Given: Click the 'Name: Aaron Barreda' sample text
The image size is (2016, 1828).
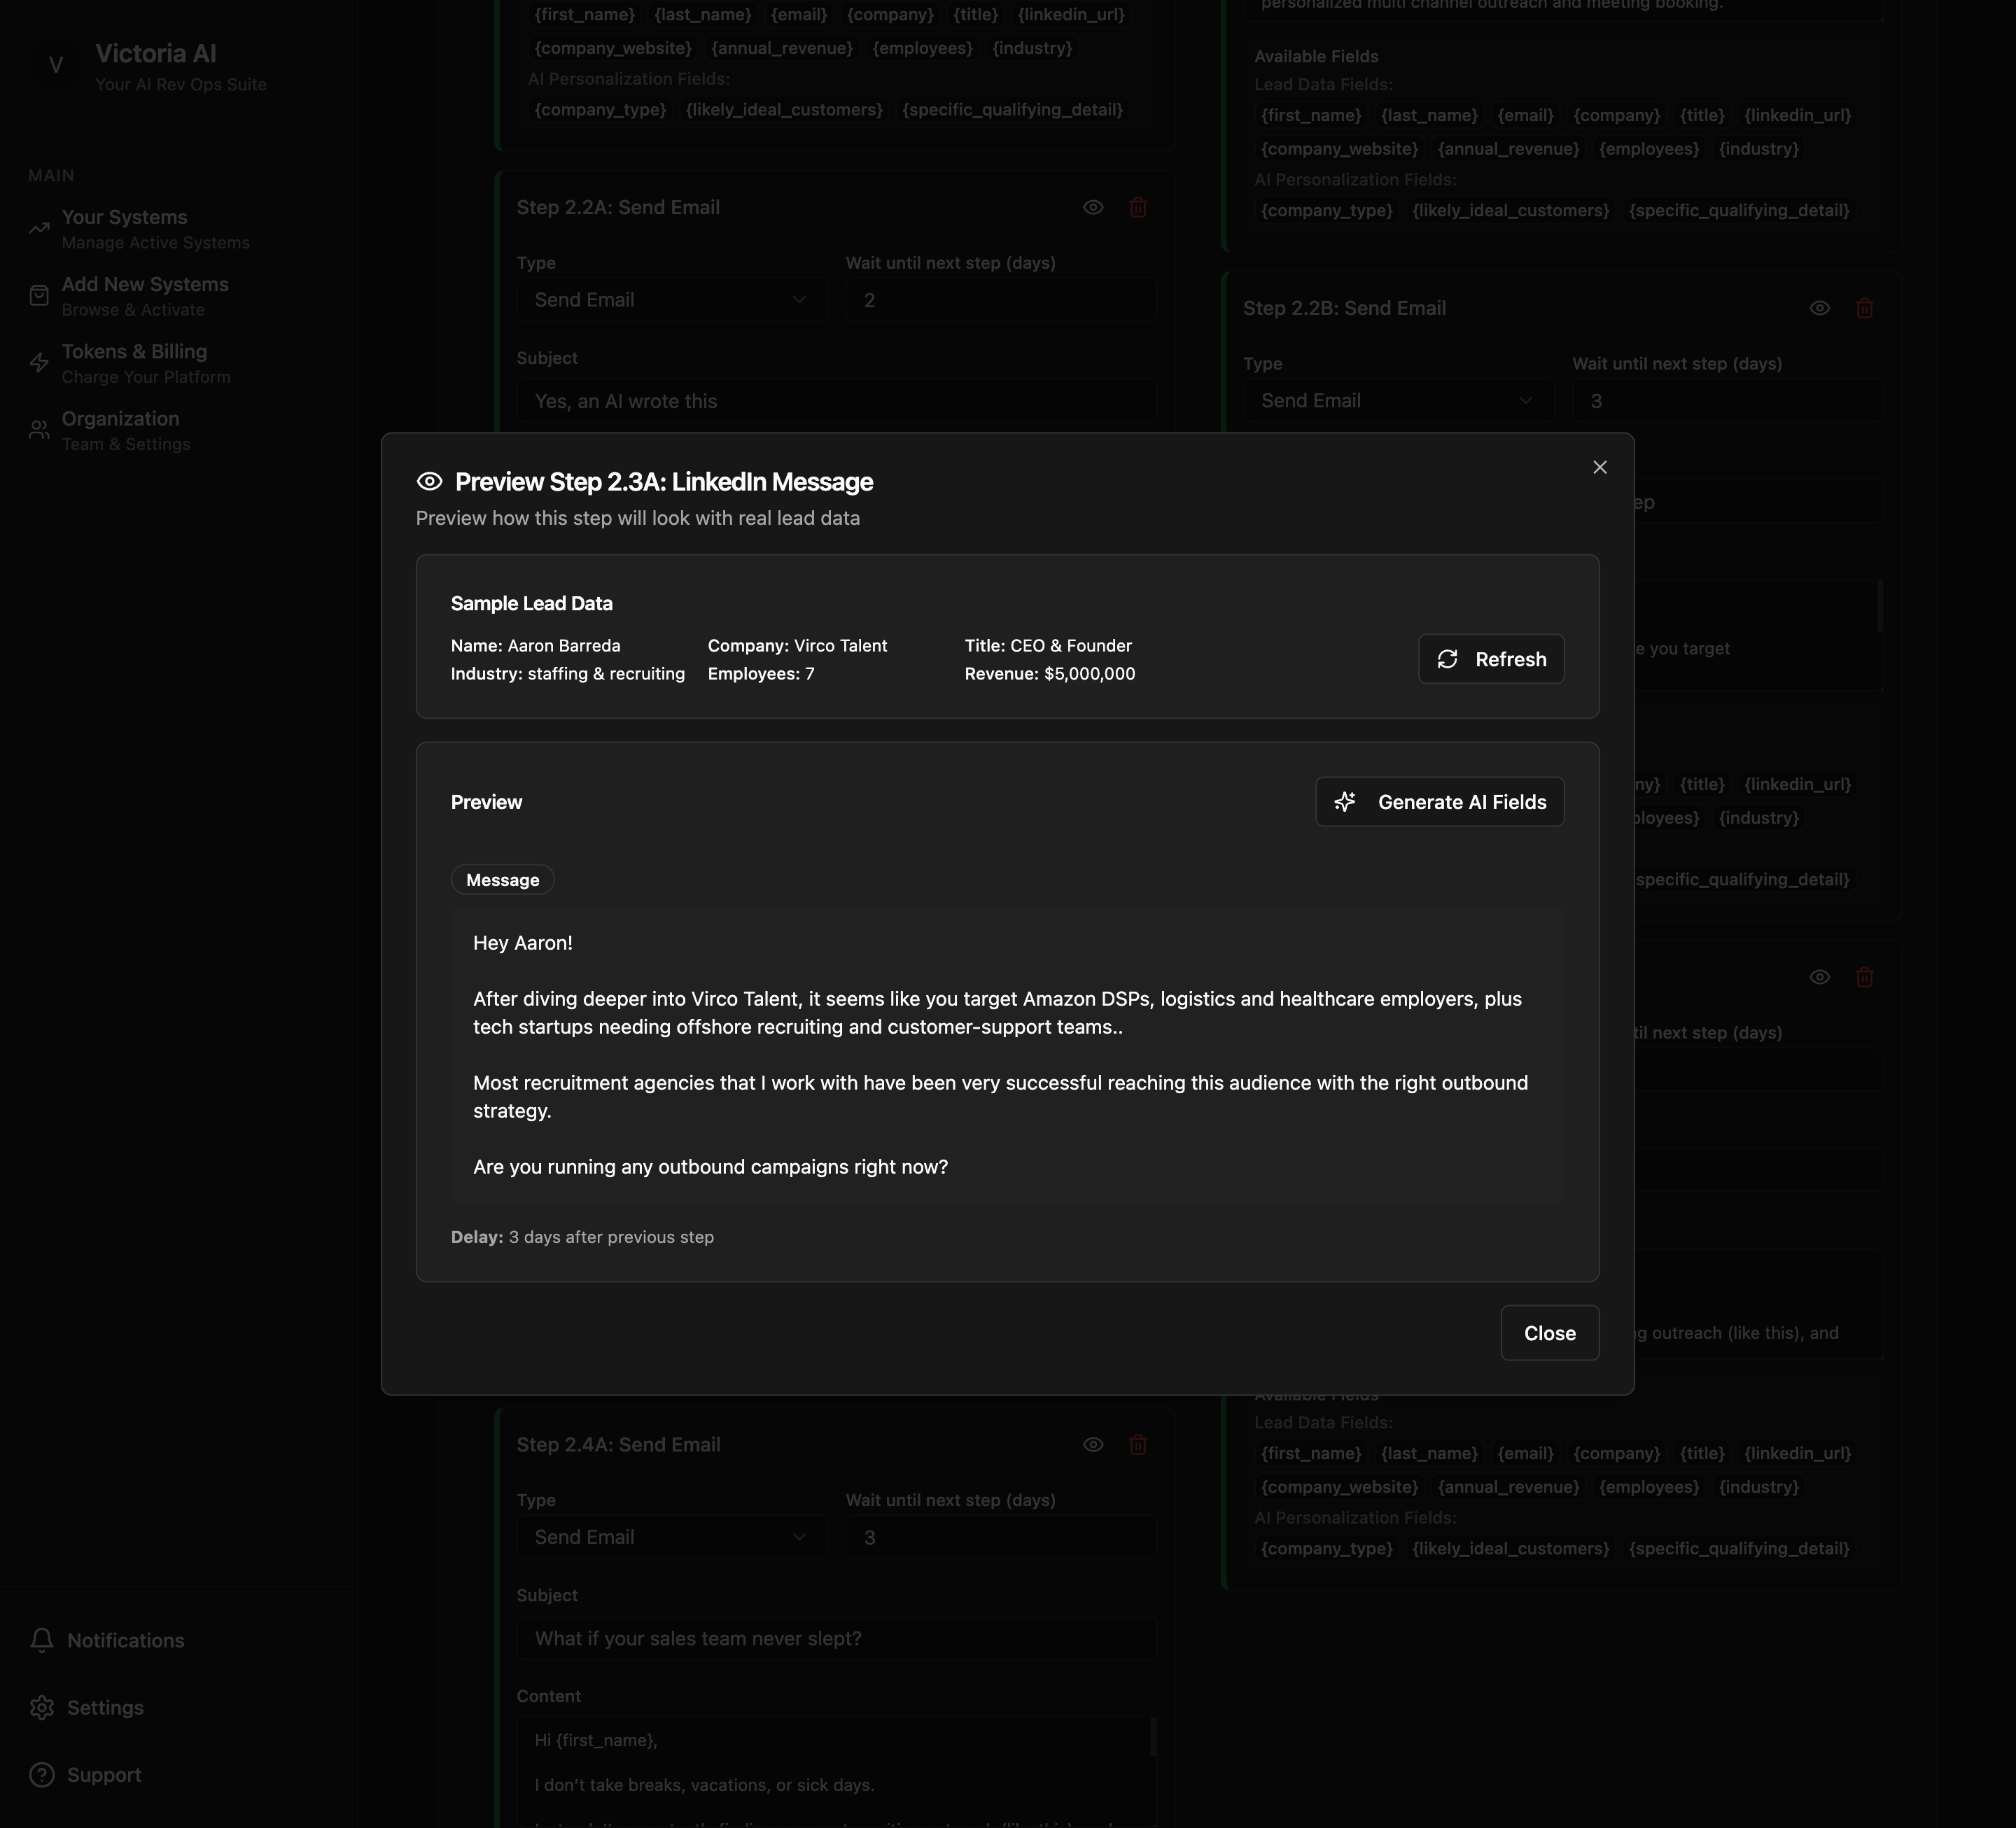Looking at the screenshot, I should (535, 646).
